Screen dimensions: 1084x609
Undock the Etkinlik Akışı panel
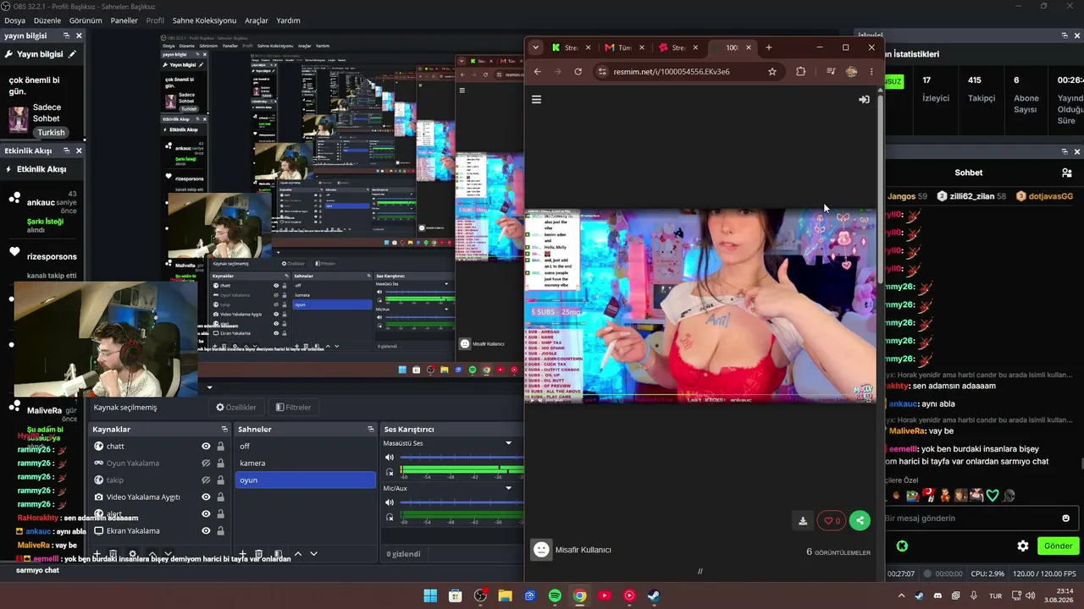[66, 151]
